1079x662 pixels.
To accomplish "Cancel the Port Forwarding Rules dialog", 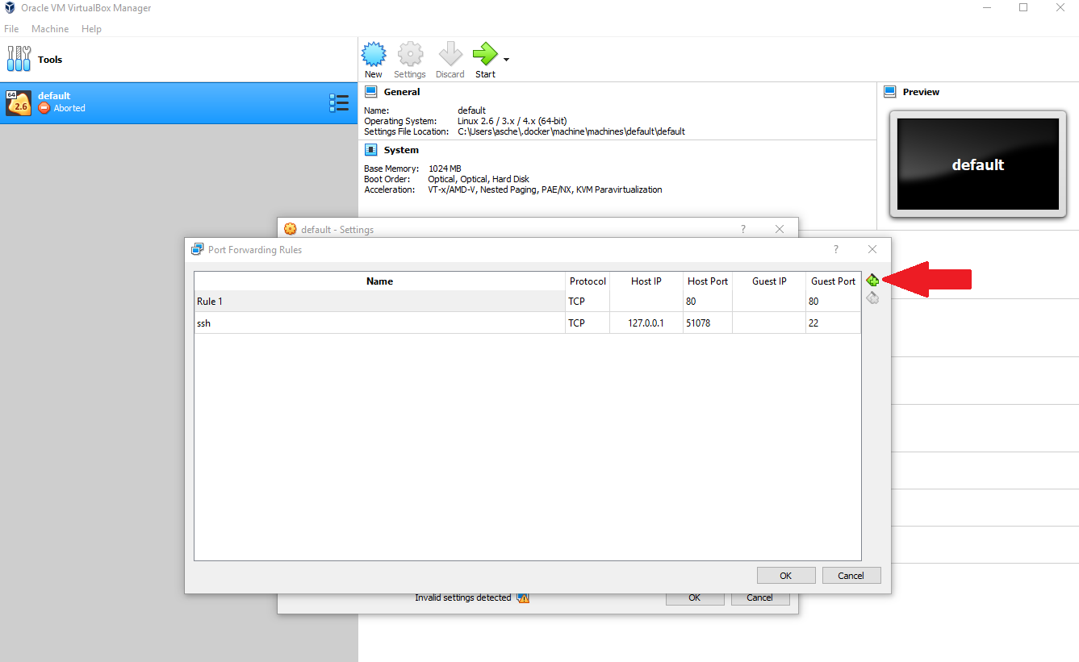I will click(x=851, y=576).
